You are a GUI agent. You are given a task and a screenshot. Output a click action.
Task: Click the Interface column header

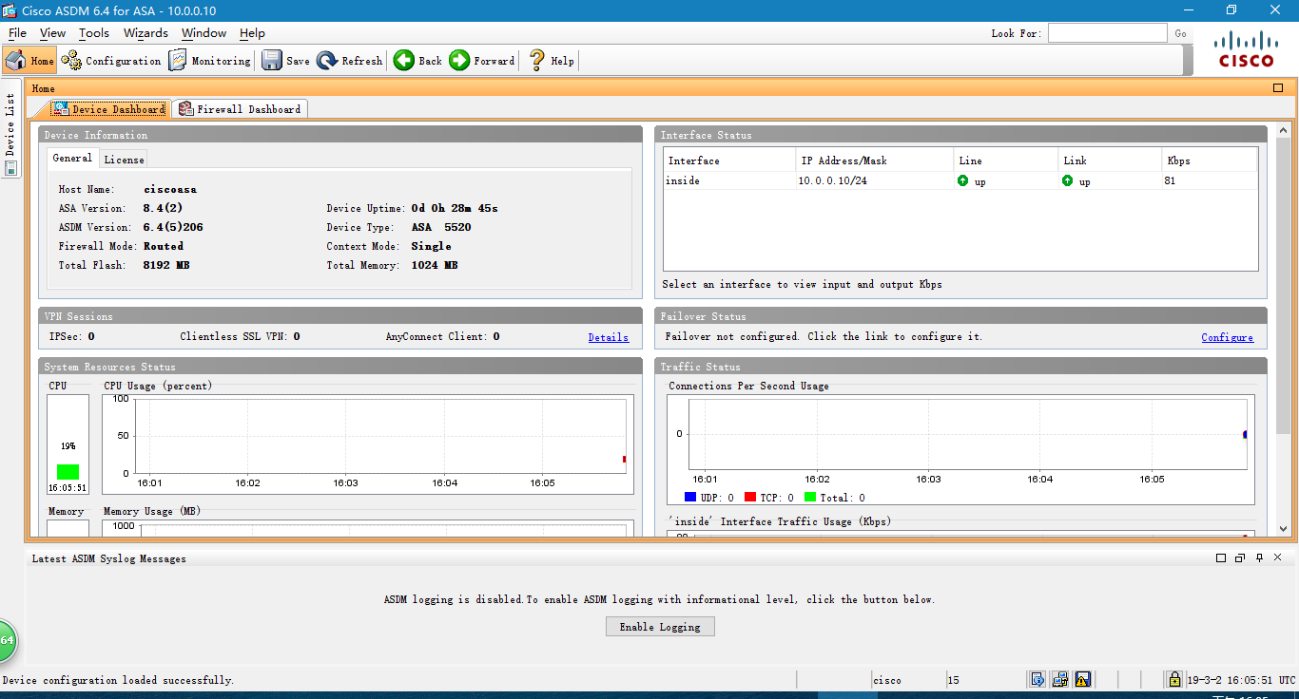[729, 161]
